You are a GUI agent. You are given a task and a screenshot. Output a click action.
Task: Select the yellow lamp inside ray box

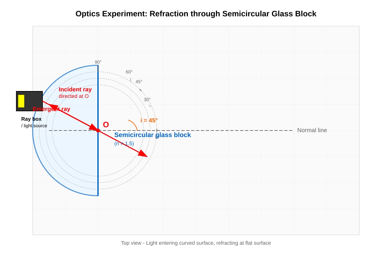[x=21, y=101]
